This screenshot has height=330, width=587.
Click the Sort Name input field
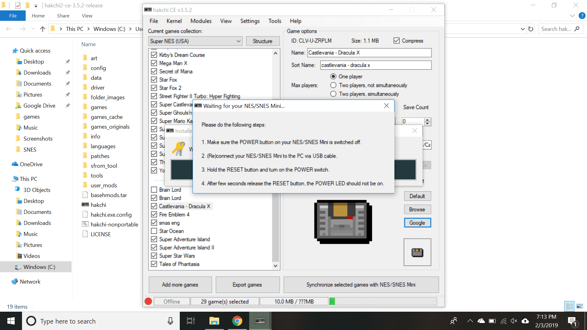376,65
